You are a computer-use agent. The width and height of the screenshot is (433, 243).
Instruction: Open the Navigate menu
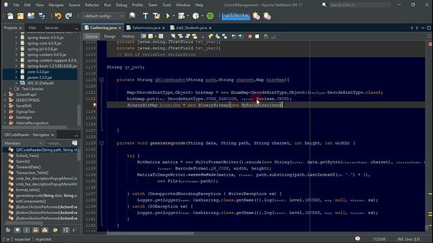click(x=56, y=5)
